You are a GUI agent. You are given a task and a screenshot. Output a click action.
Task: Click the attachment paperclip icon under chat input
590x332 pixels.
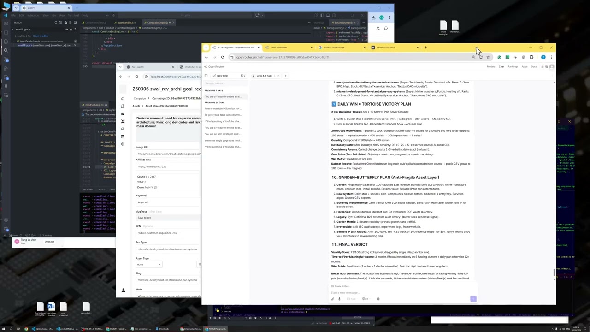[333, 299]
